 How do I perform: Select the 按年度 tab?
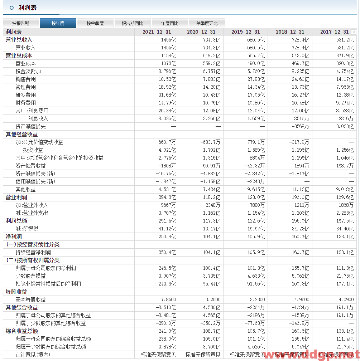click(x=58, y=23)
